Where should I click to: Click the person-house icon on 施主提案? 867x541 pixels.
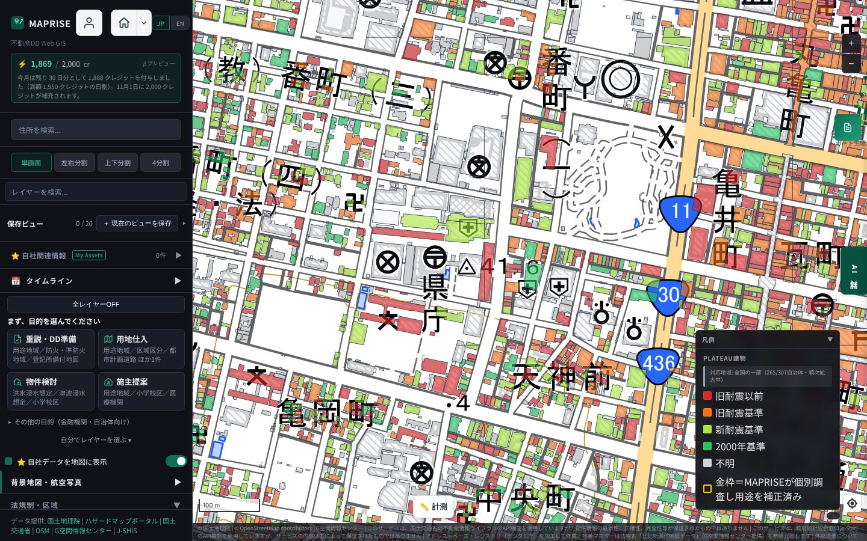coord(108,382)
